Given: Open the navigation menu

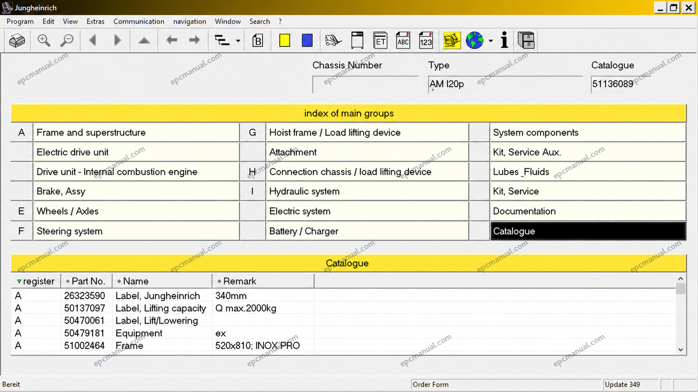Looking at the screenshot, I should [190, 21].
